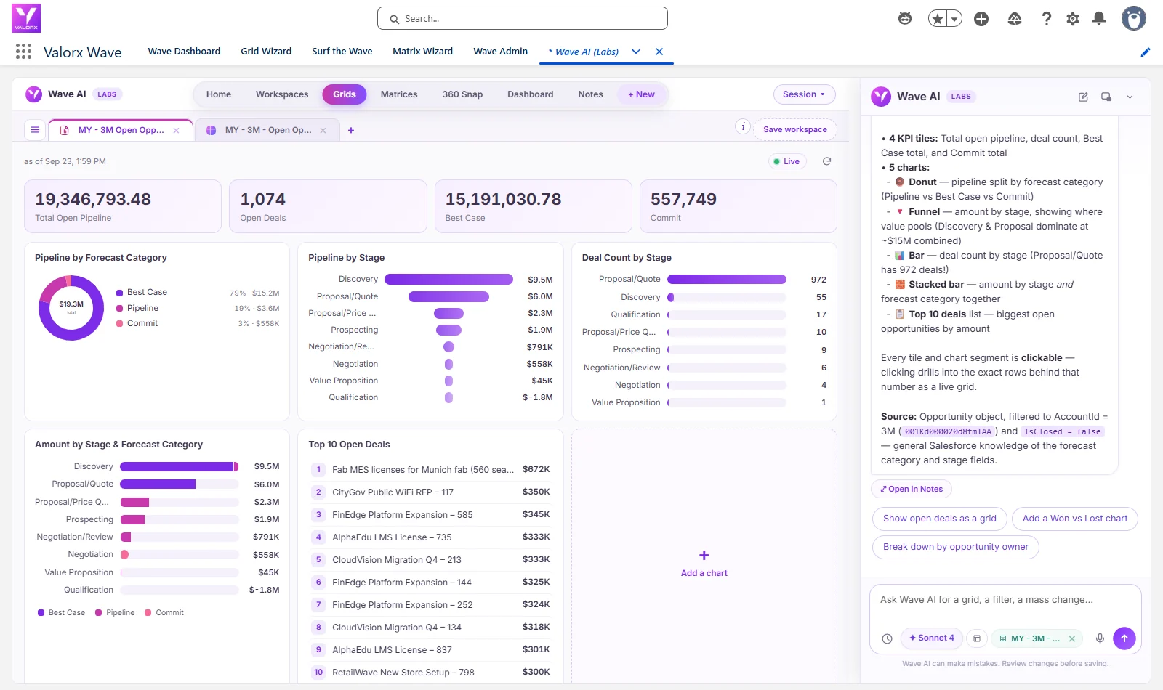Screen dimensions: 1163x690
Task: Open the workspace hamburger menu icon
Action: pos(35,130)
